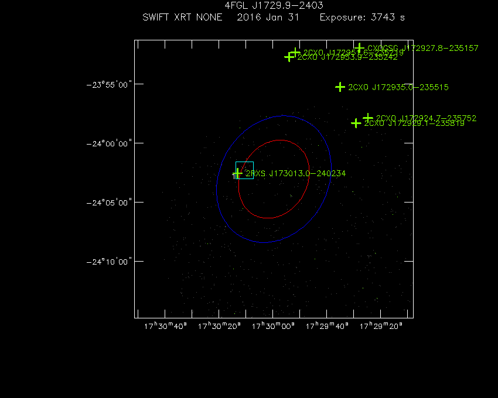Image resolution: width=498 pixels, height=398 pixels.
Task: Click the 2CXO J172935.0-235515 source label
Action: [x=398, y=87]
